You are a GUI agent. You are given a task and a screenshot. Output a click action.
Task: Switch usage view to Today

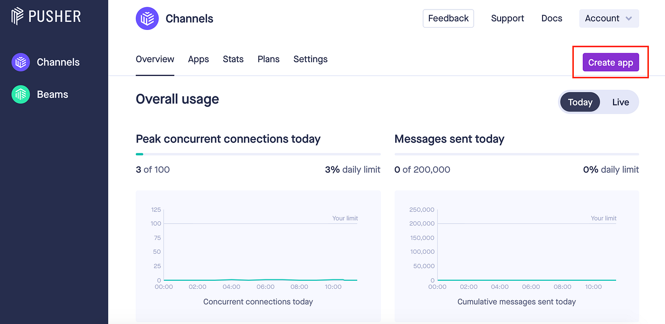(580, 102)
